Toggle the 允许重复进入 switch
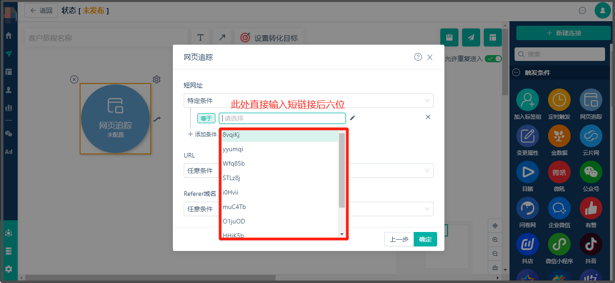The image size is (615, 283). pos(493,59)
